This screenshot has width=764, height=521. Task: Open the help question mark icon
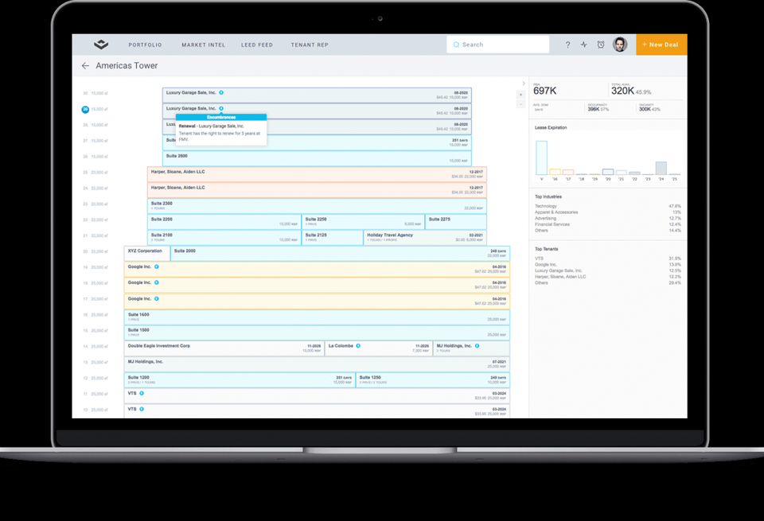coord(567,45)
